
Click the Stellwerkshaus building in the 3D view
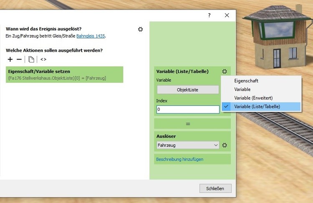click(x=278, y=38)
